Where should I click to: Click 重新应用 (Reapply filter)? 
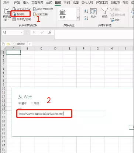tap(117, 15)
